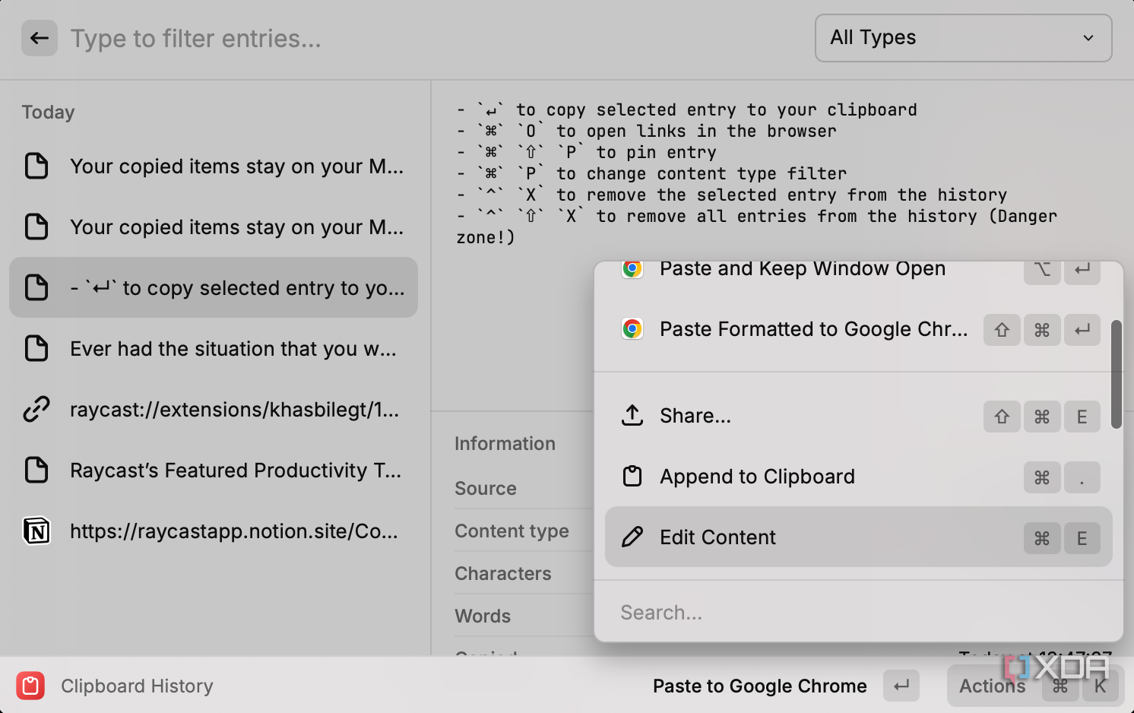Click document icon of Raycast's Featured Productivity entry
The height and width of the screenshot is (713, 1134).
[x=36, y=470]
